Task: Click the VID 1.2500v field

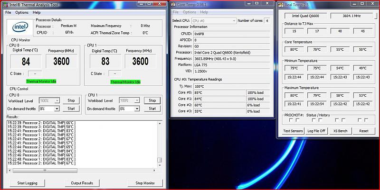Action: (231, 72)
